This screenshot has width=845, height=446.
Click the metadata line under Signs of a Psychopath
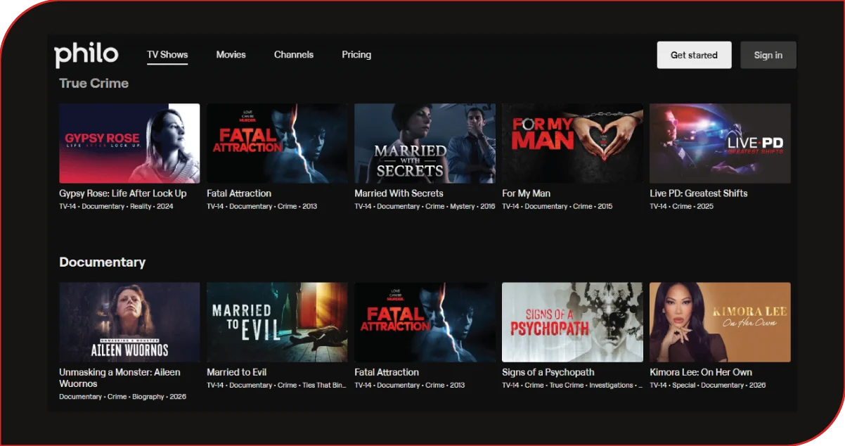click(572, 386)
